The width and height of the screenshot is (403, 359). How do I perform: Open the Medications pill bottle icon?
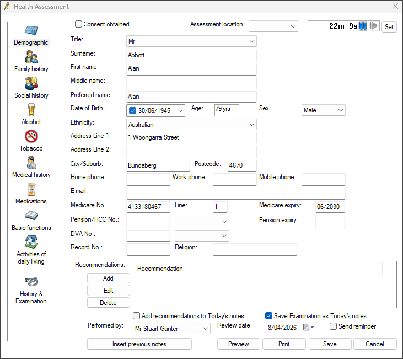(x=31, y=189)
